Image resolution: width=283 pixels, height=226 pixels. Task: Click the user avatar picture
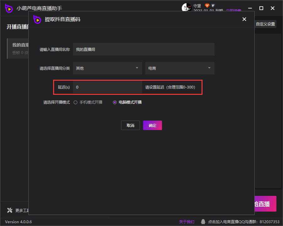click(186, 7)
